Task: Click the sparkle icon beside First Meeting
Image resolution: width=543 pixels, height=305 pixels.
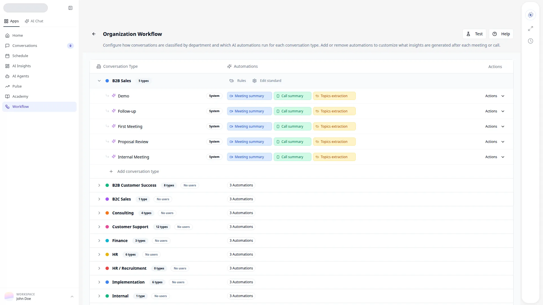Action: [114, 126]
